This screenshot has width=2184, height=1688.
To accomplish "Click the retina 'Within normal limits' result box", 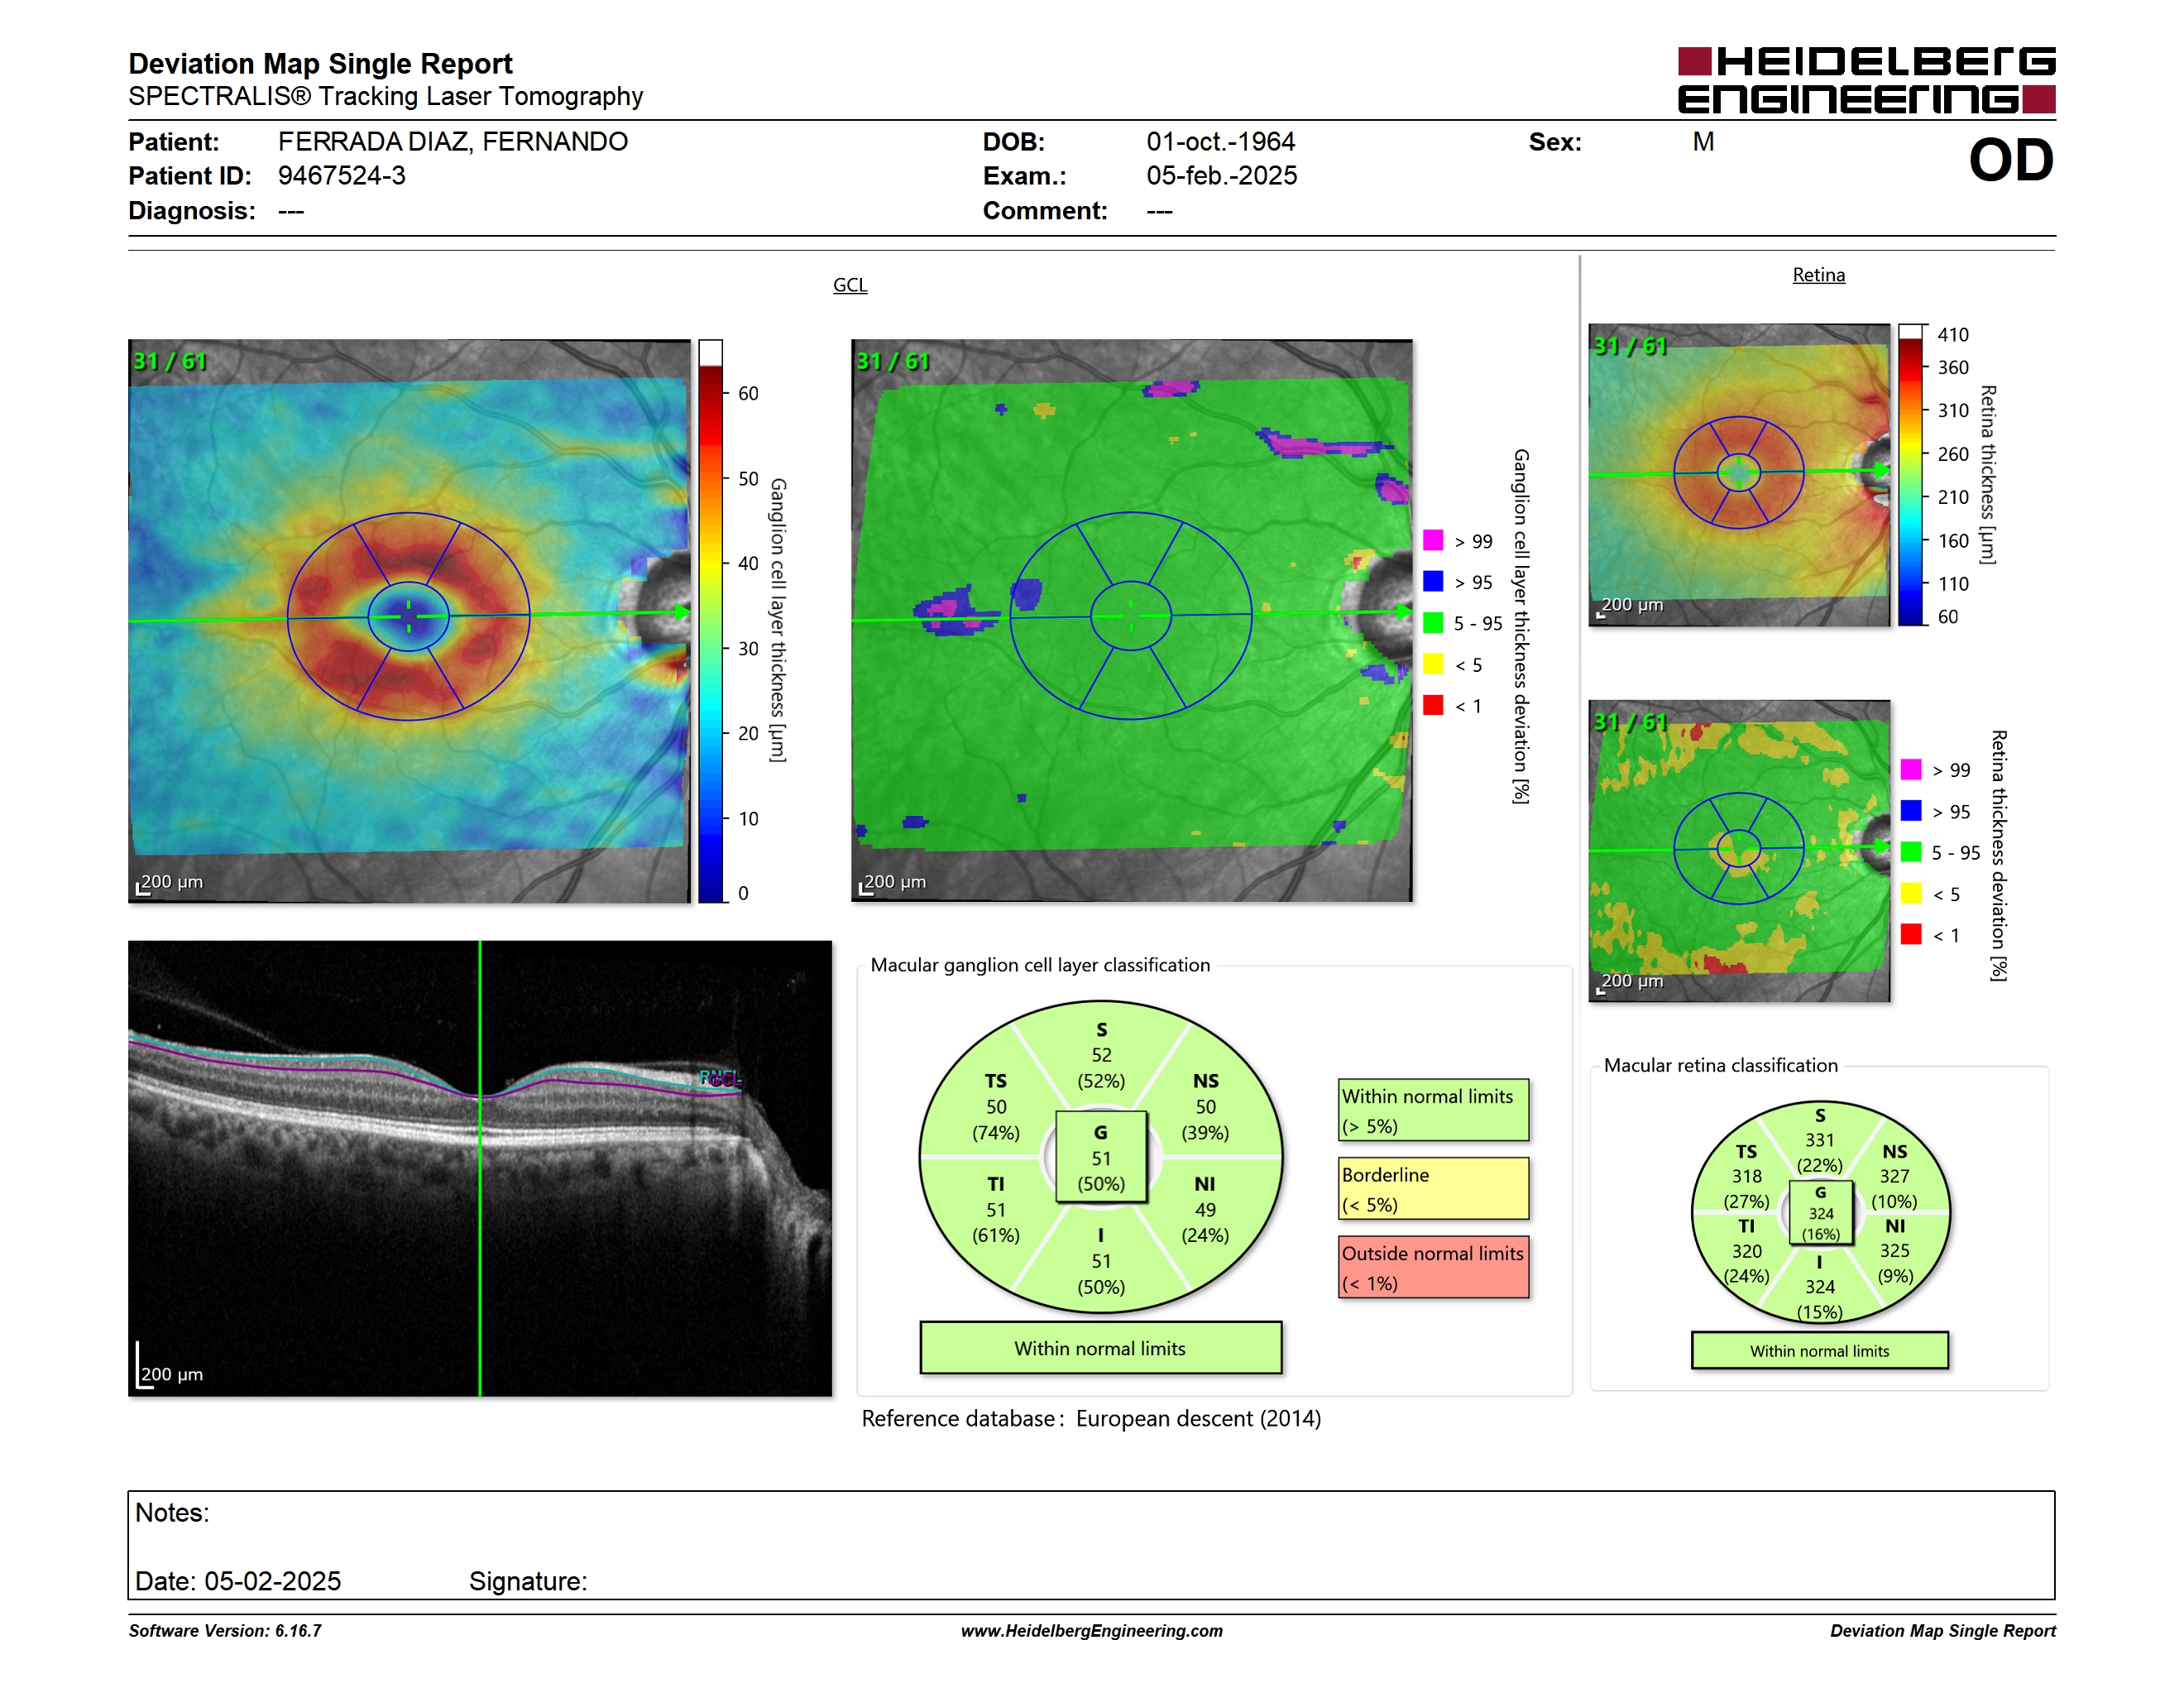I will pos(1820,1351).
